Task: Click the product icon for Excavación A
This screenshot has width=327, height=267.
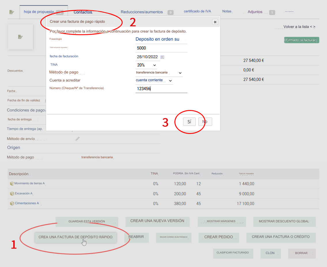Action: [12, 194]
